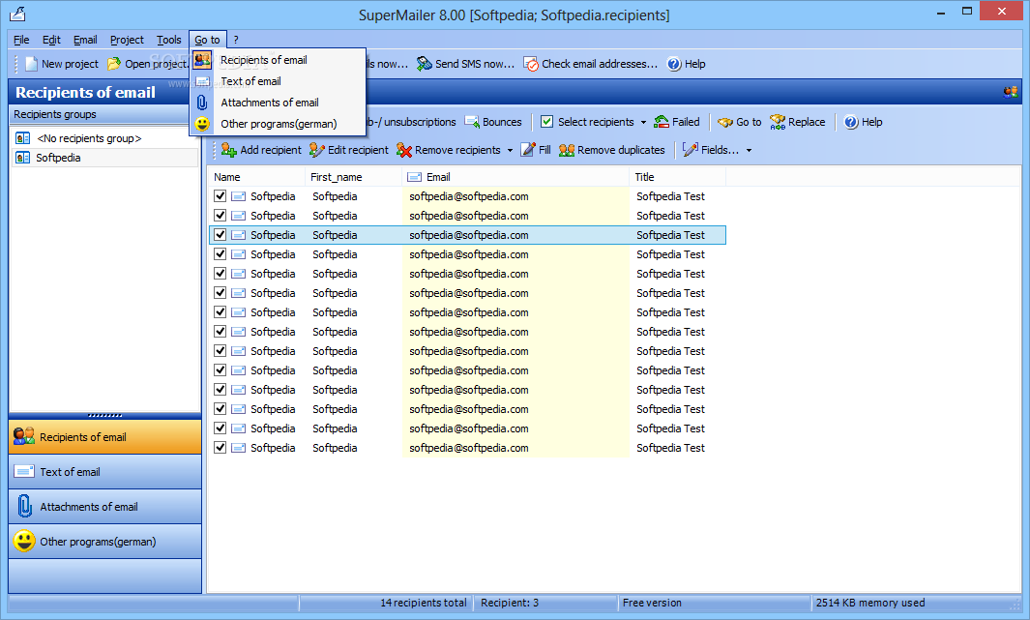This screenshot has width=1030, height=620.
Task: Click the Text of email sidebar button
Action: pos(105,472)
